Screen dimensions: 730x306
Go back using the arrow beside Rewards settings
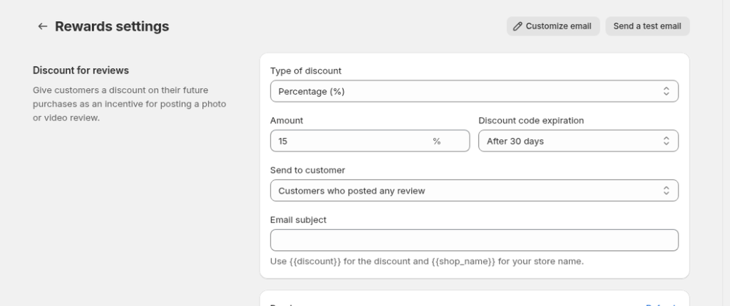[x=43, y=26]
